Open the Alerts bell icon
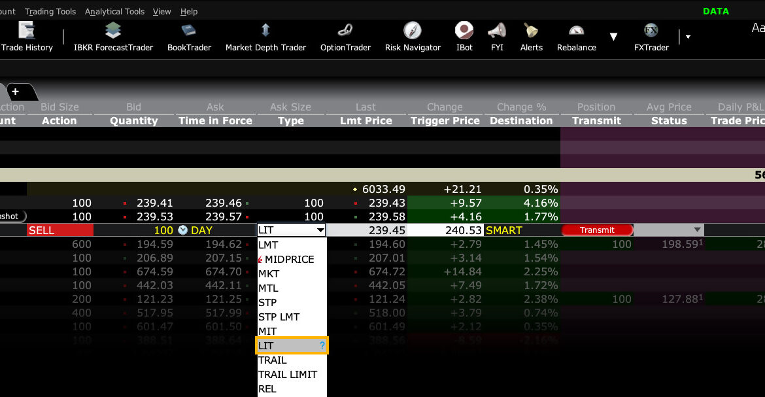The width and height of the screenshot is (765, 397). click(531, 37)
